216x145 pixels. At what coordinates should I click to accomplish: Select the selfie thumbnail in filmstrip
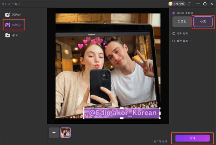pyautogui.click(x=65, y=133)
